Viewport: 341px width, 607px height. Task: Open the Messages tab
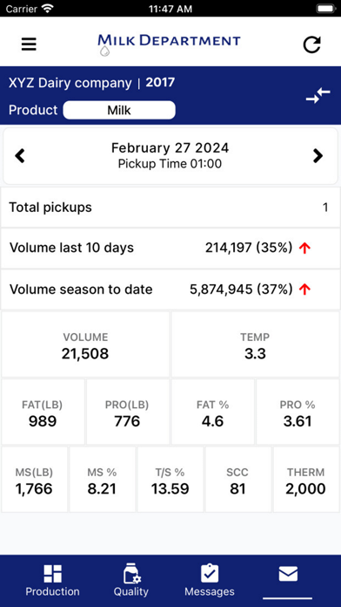[x=210, y=580]
